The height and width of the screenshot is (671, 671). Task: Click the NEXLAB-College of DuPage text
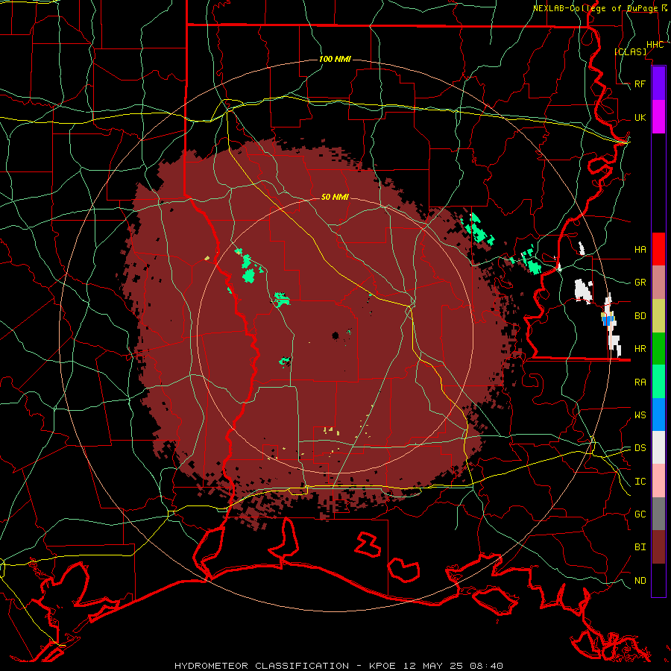(x=596, y=8)
